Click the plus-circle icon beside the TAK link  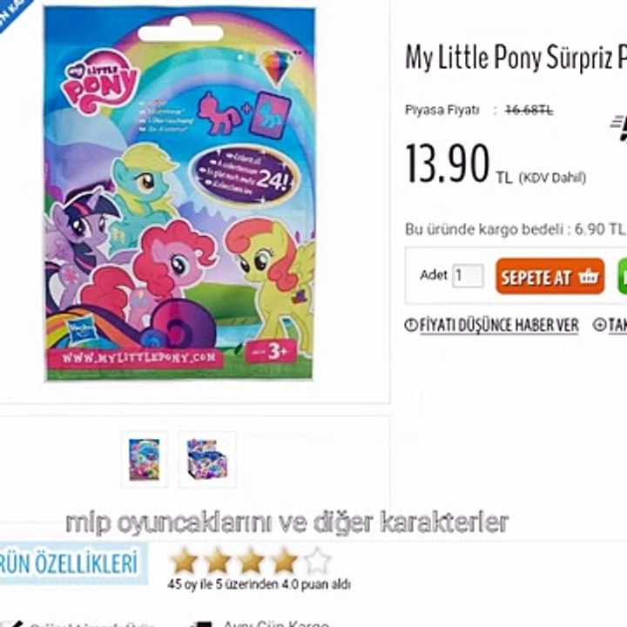599,325
